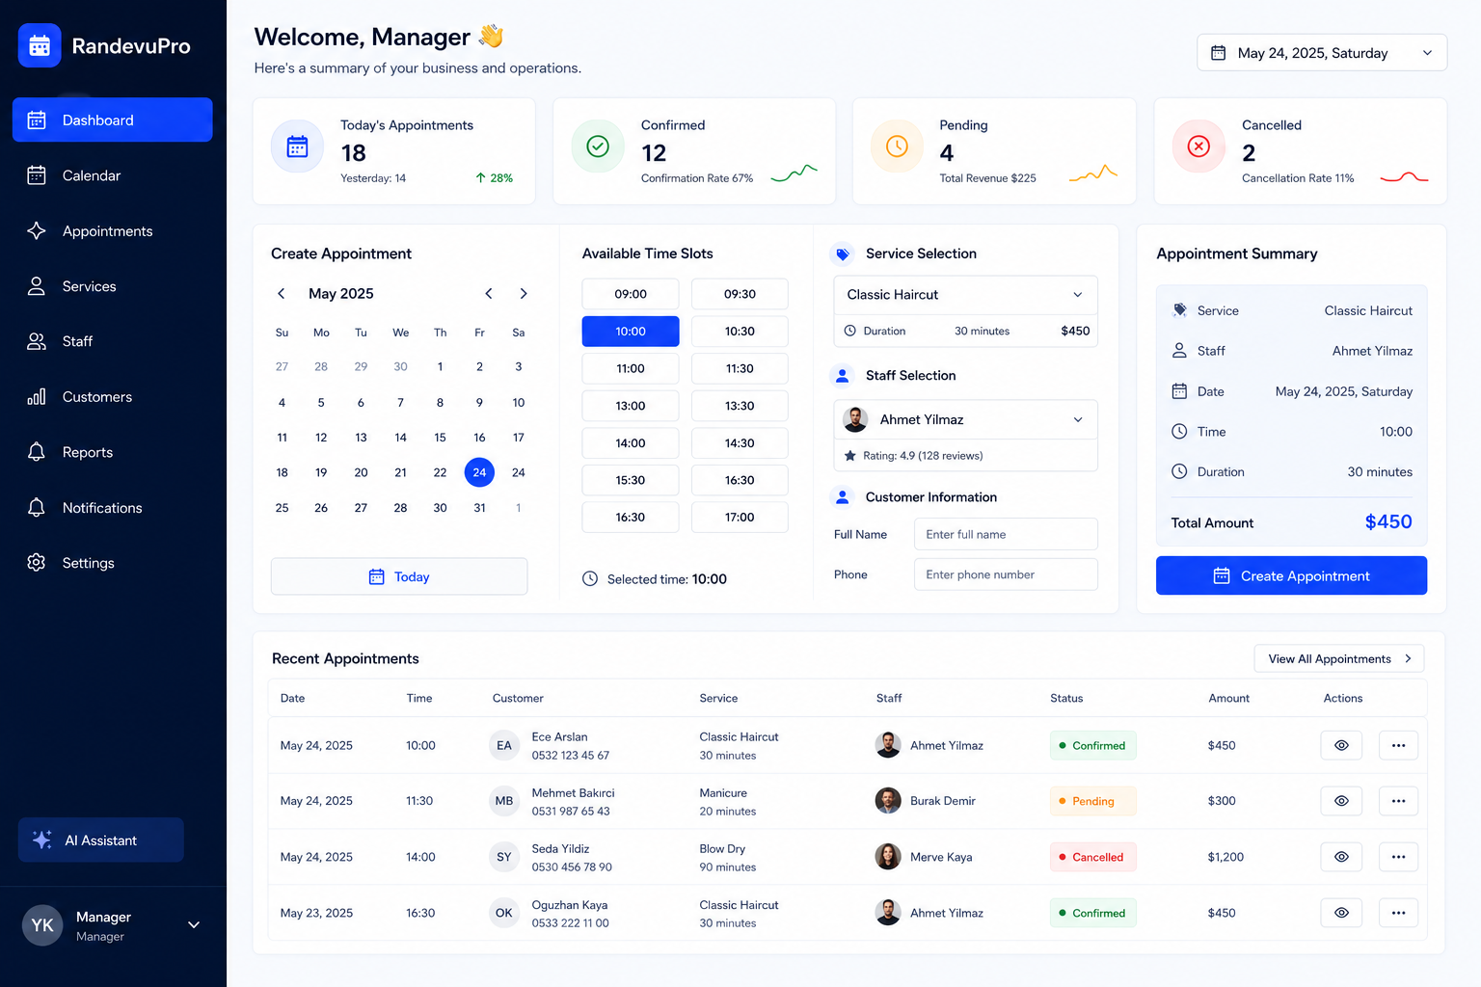Open Calendar in the sidebar
Screen dimensions: 1481x987
[x=113, y=175]
